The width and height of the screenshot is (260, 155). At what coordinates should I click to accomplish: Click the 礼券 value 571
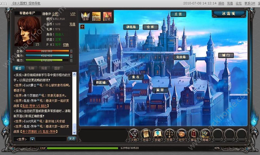pyautogui.click(x=58, y=29)
